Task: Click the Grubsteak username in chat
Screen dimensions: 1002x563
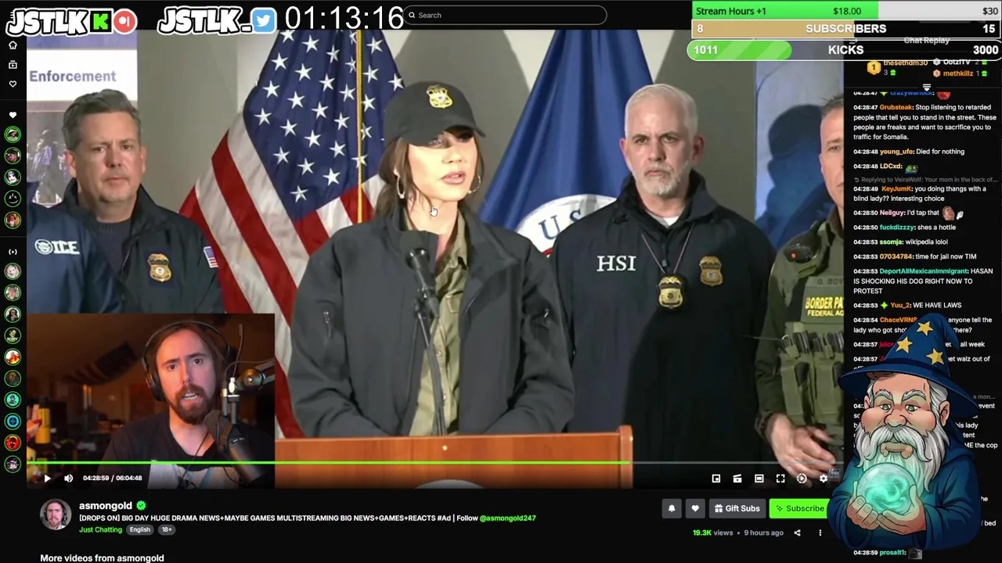Action: tap(896, 107)
